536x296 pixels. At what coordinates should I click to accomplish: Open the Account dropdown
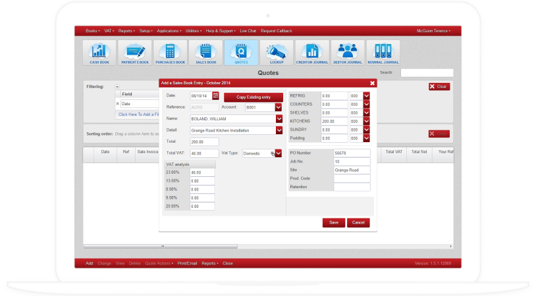(x=279, y=107)
